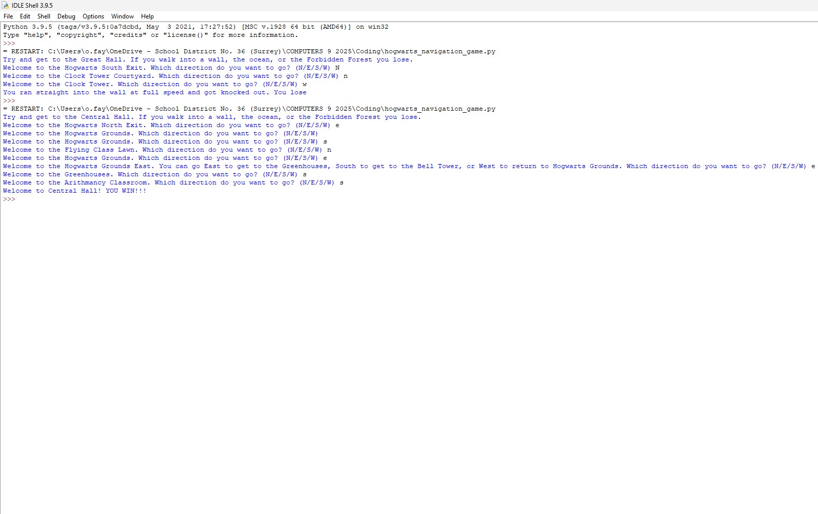Image resolution: width=818 pixels, height=514 pixels.
Task: Click the 'Hogwarts South Exit' welcome line
Action: pos(171,68)
